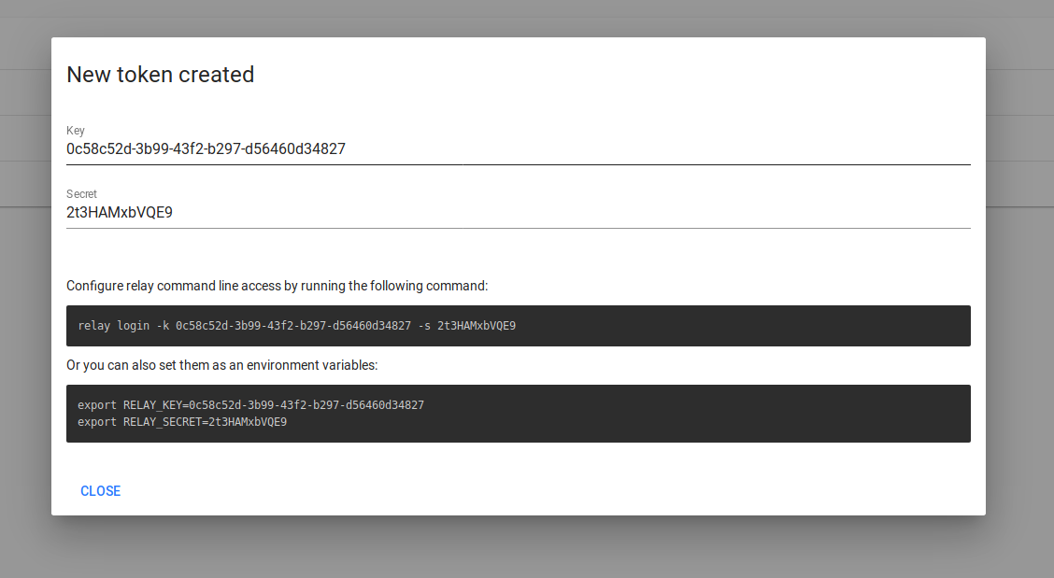Screen dimensions: 1054x578
Task: Click the CLOSE button
Action: click(x=100, y=490)
